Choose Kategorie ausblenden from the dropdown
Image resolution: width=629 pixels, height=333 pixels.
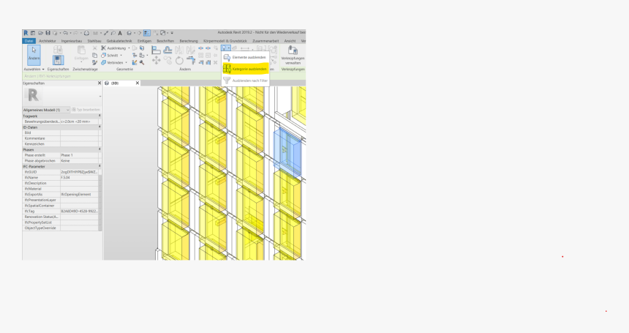245,69
